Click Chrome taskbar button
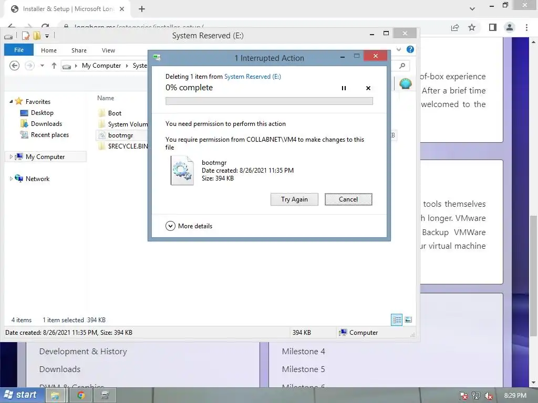538x403 pixels. pos(81,396)
